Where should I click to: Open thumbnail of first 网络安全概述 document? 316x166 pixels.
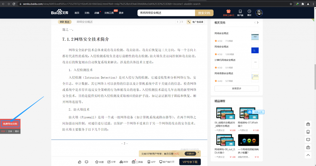pos(255,37)
